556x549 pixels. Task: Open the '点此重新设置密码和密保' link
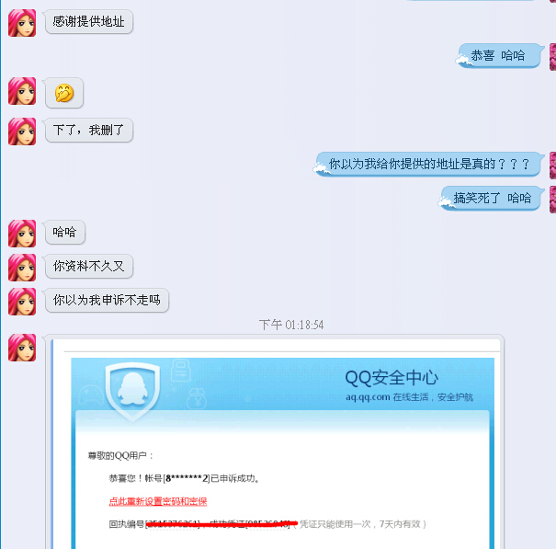pyautogui.click(x=158, y=501)
